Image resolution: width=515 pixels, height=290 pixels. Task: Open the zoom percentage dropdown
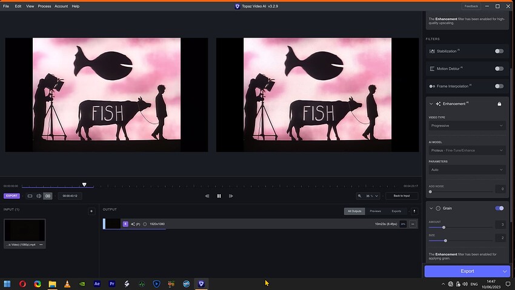[370, 196]
